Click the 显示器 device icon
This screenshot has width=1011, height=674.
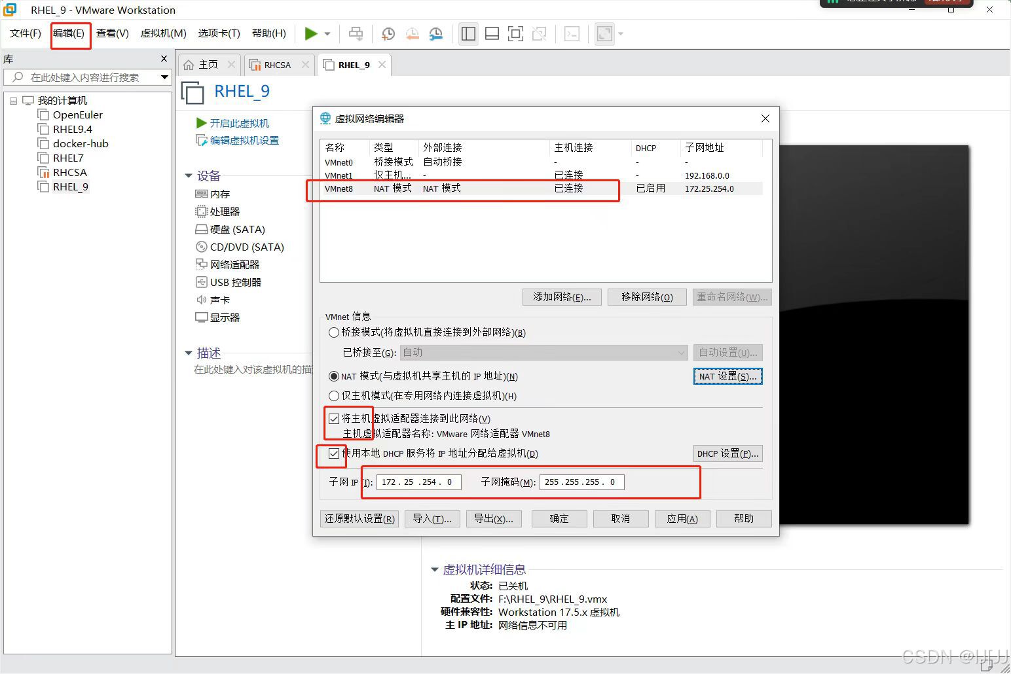point(201,317)
